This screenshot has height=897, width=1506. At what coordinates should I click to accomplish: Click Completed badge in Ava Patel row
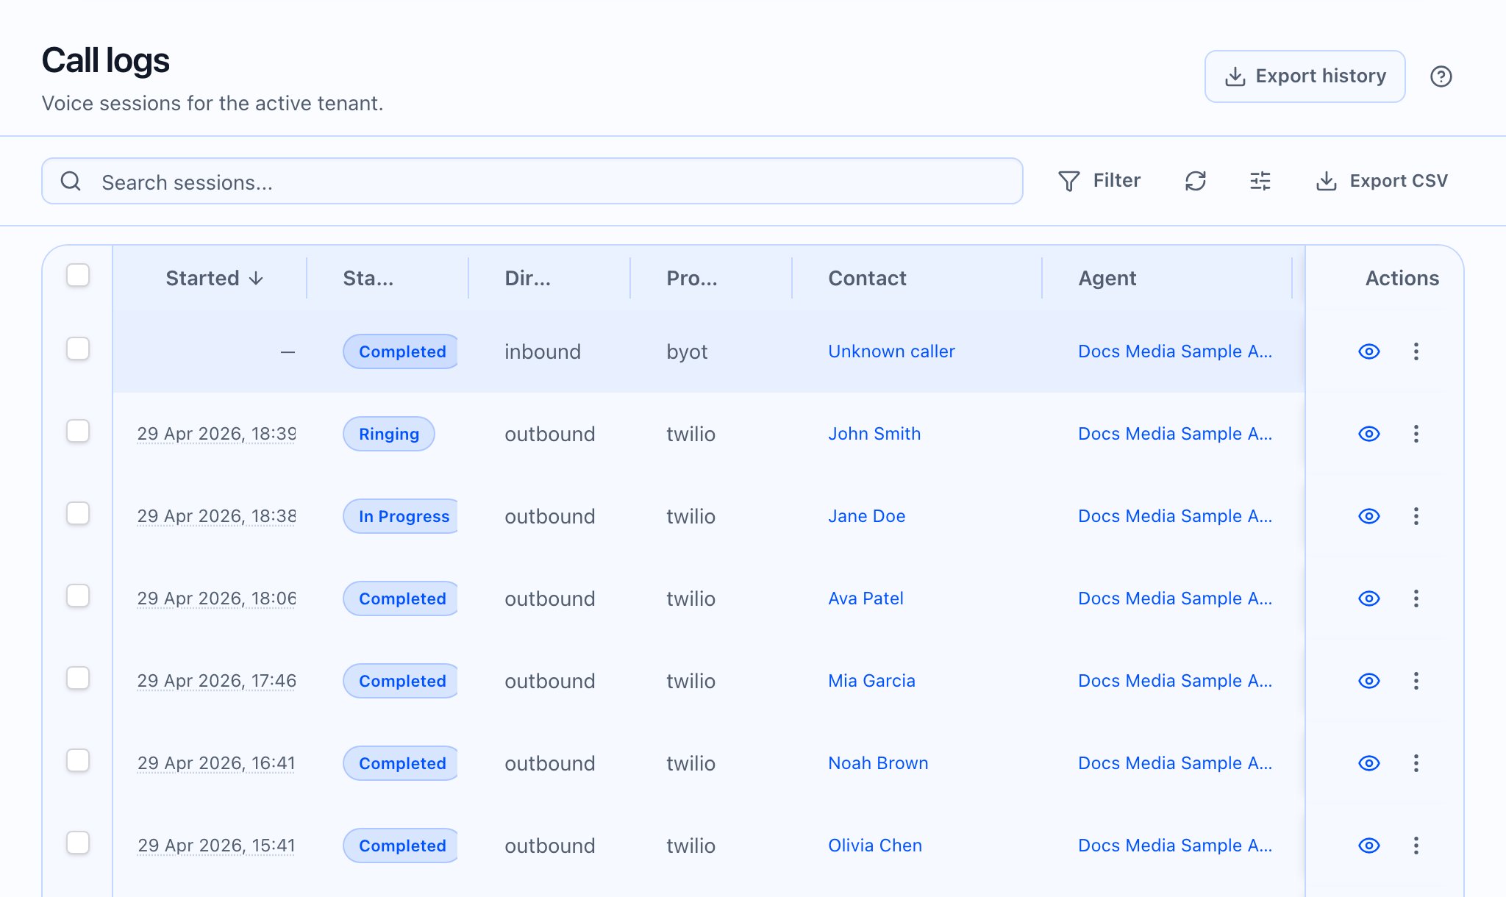point(401,598)
